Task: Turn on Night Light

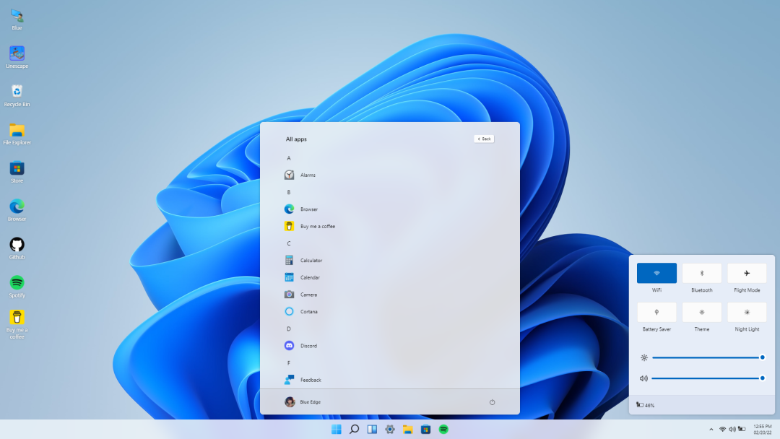Action: point(746,312)
